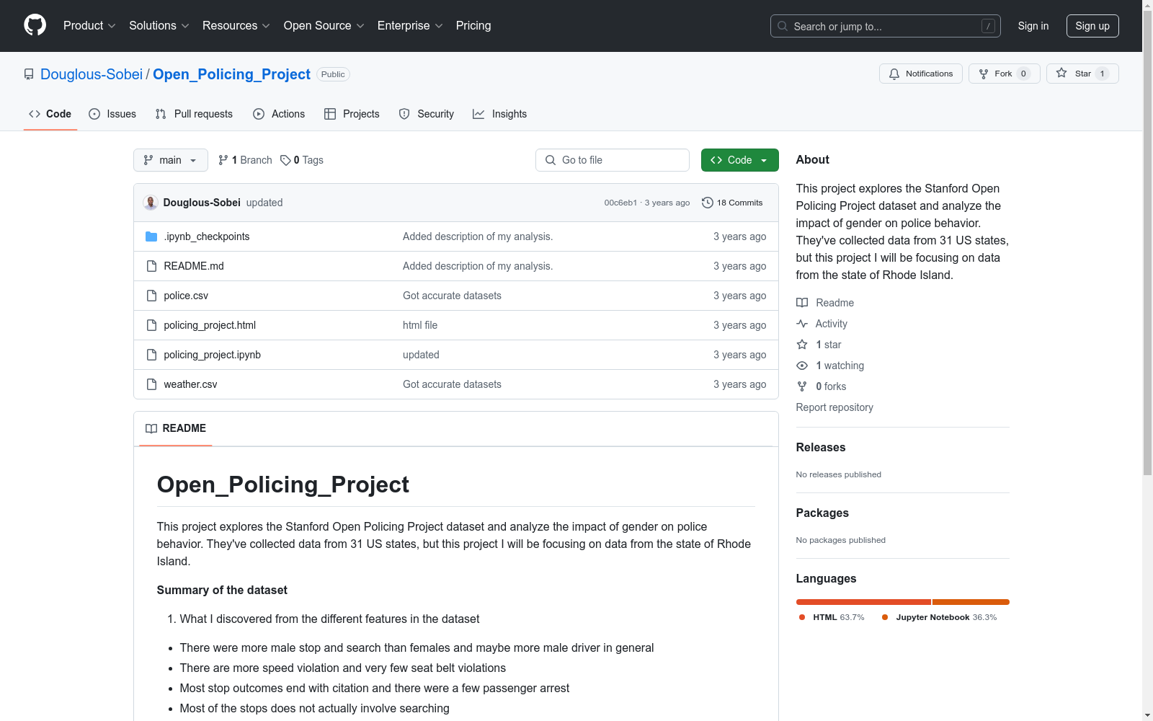1153x721 pixels.
Task: Click the repository icon beside Douglous-Sobei
Action: click(x=29, y=74)
